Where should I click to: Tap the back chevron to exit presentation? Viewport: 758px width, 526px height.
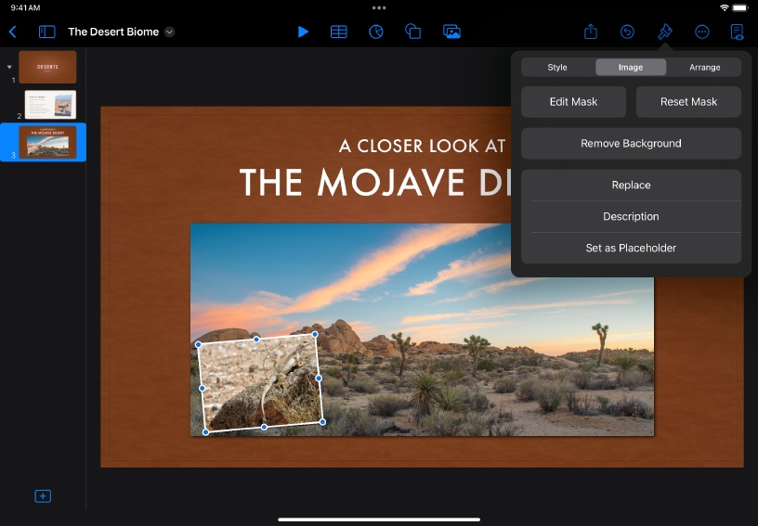13,32
